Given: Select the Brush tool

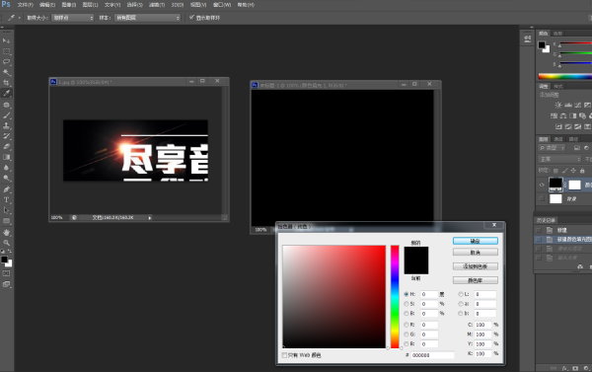Looking at the screenshot, I should coord(7,115).
